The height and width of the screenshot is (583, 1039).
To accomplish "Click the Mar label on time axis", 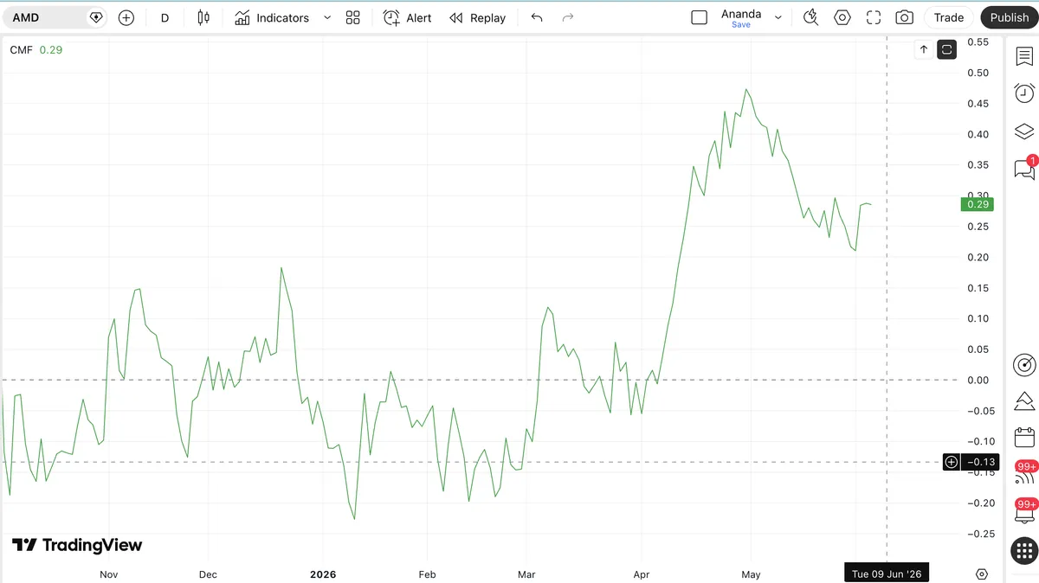I will click(526, 574).
